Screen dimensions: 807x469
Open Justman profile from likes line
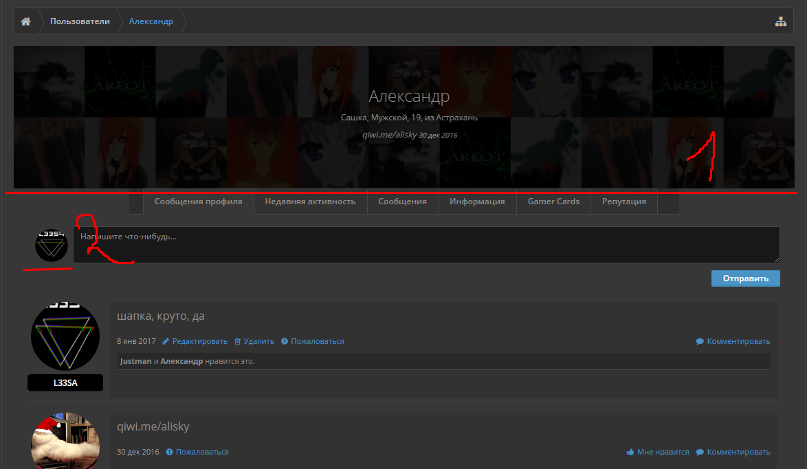click(136, 361)
